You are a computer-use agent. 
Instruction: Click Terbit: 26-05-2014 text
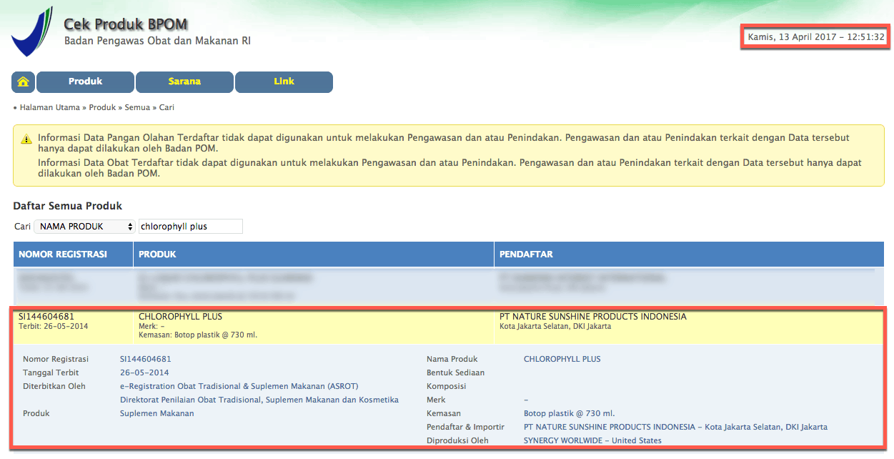point(54,327)
